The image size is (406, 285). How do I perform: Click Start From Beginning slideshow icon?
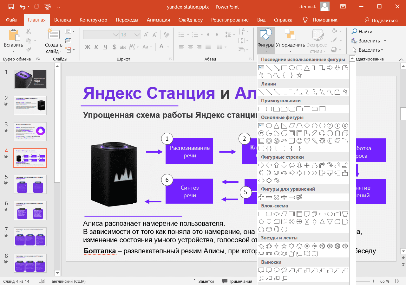[x=48, y=7]
